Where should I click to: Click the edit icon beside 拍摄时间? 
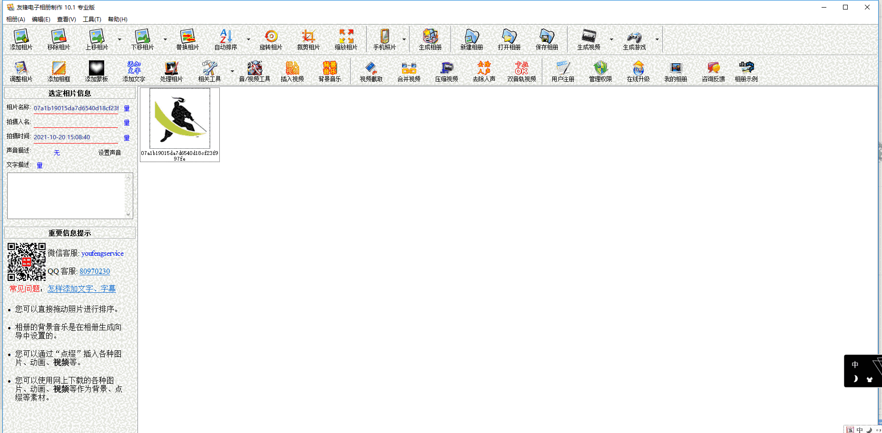click(x=127, y=138)
